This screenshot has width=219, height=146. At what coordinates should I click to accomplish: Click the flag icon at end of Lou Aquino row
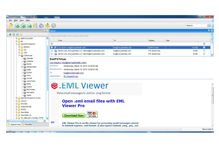coord(204,48)
